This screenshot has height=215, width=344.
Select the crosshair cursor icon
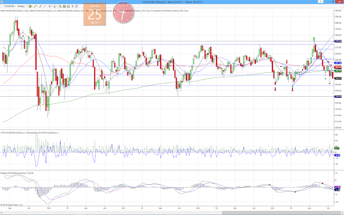(49, 6)
